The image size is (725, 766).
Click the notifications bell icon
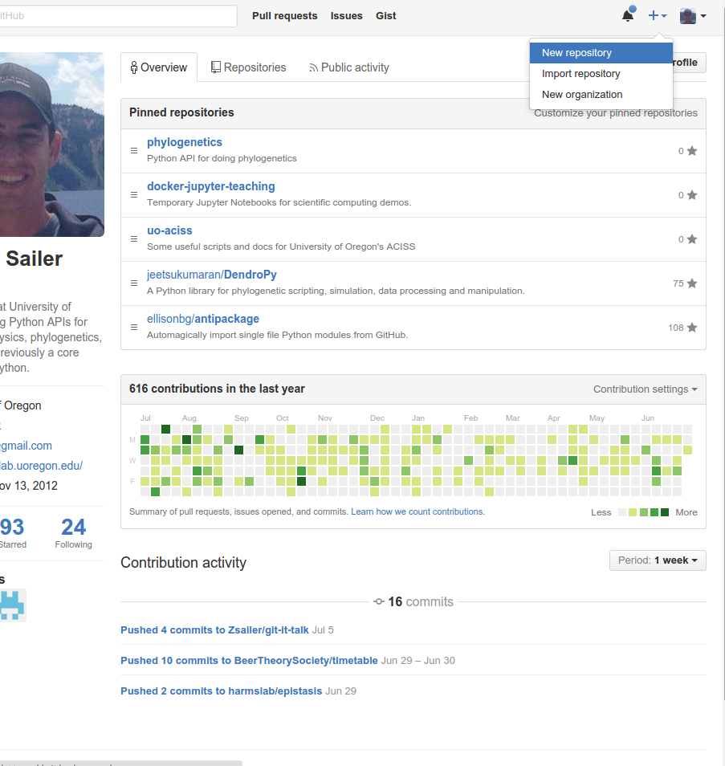click(628, 16)
